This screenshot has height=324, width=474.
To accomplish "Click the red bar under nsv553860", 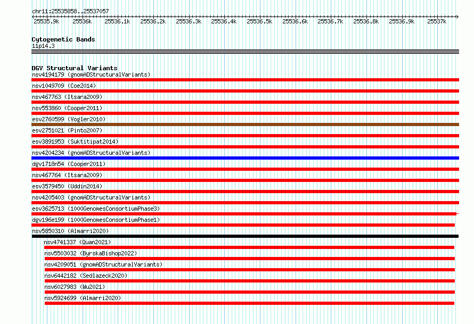I will [245, 113].
